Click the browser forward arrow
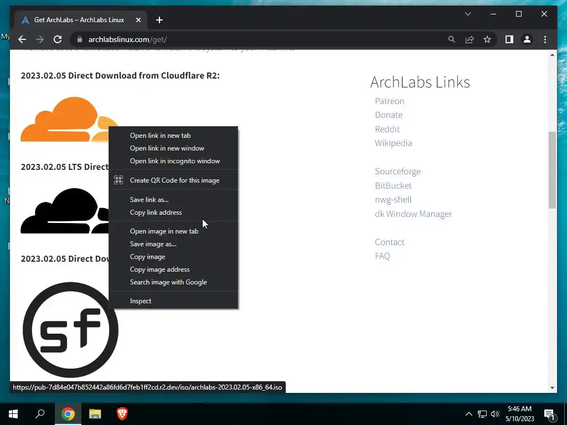The width and height of the screenshot is (567, 425). [40, 39]
